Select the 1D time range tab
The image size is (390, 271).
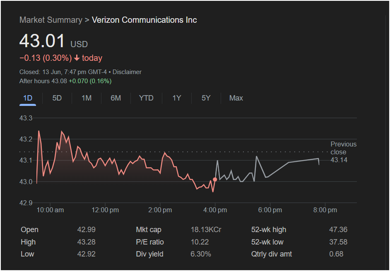(x=28, y=98)
